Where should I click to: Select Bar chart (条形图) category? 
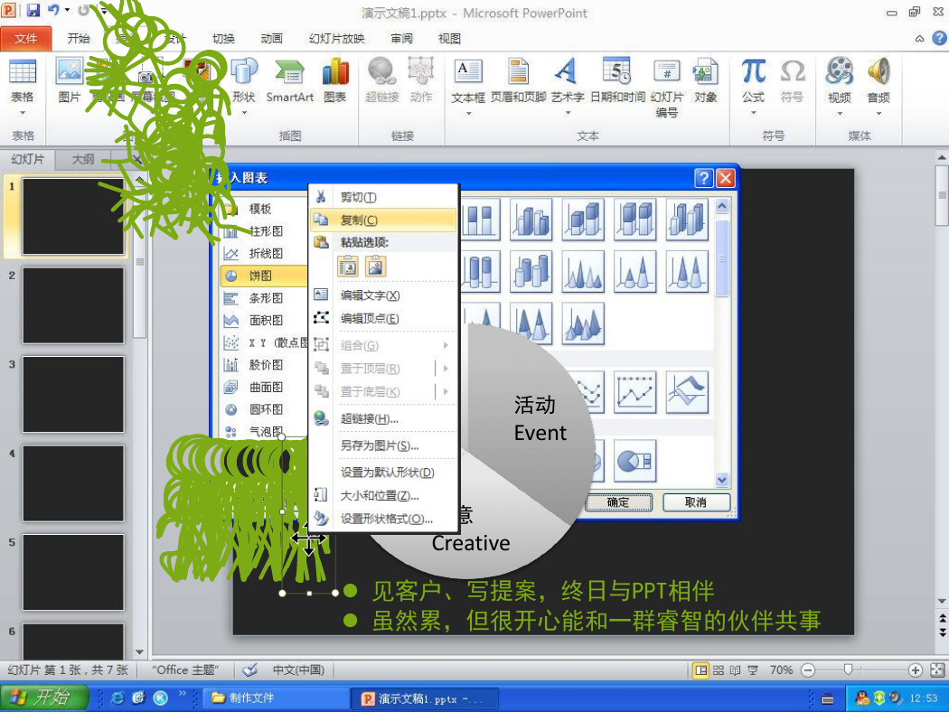click(265, 298)
